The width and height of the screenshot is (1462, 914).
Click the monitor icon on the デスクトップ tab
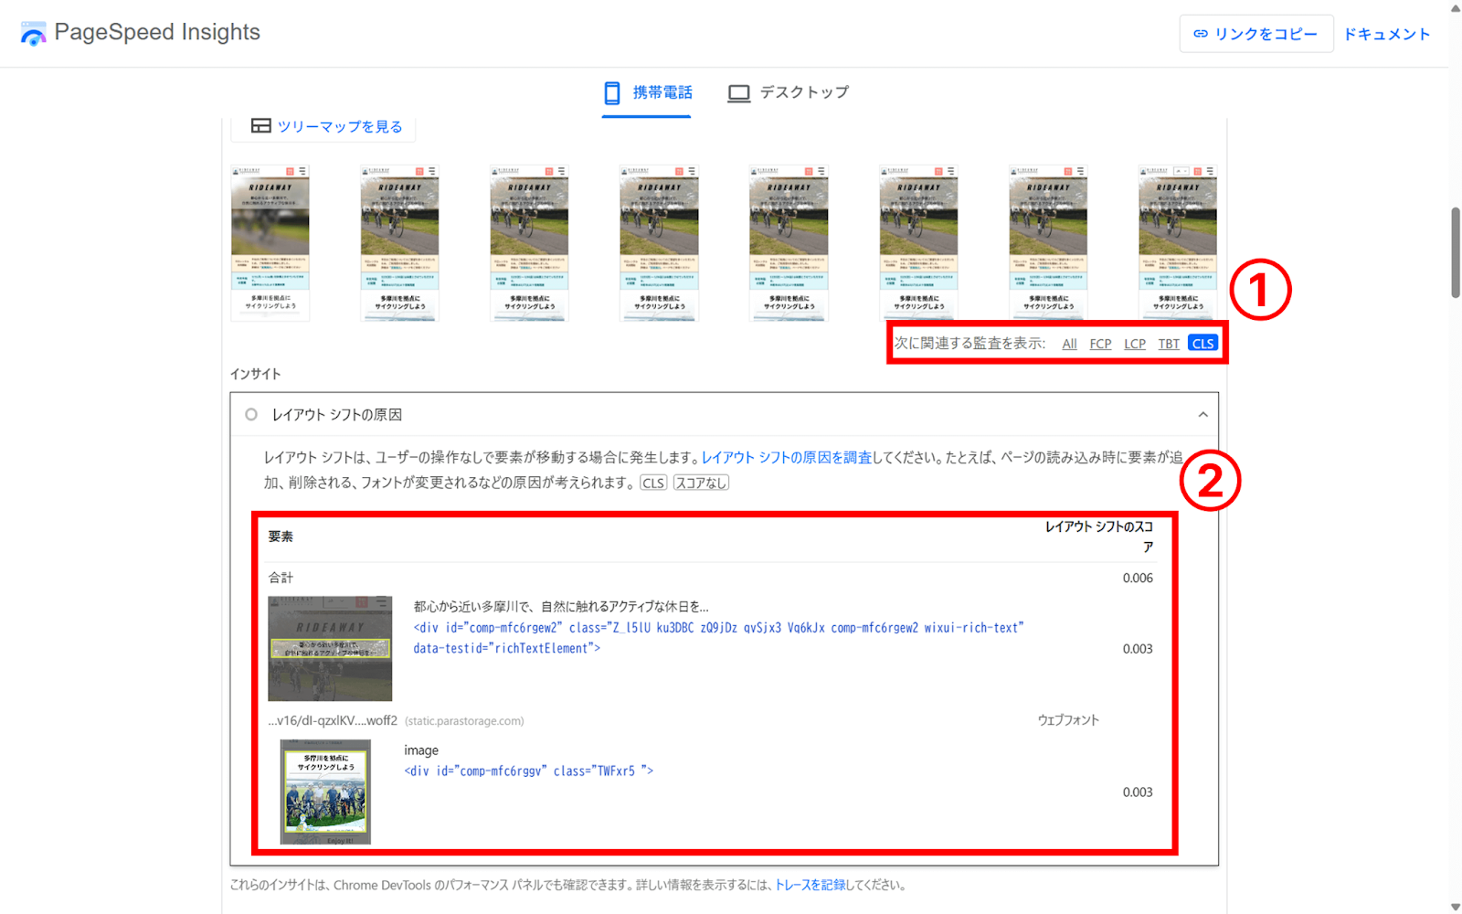(738, 91)
